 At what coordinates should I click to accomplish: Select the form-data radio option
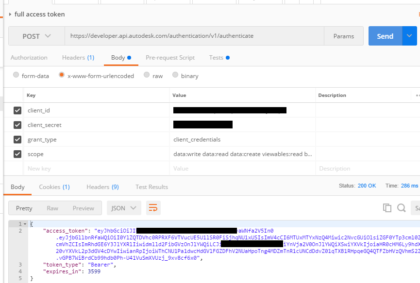click(16, 75)
